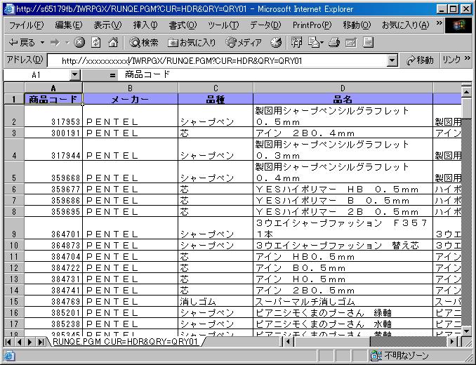Click the vertical scrollbar up arrow
Image resolution: width=476 pixels, height=365 pixels.
[x=466, y=91]
